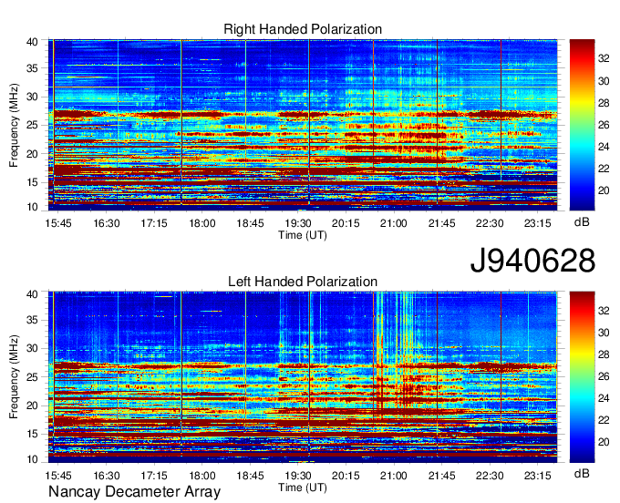Viewport: 620px width, 503px height.
Task: Click 17:15 tick on Left Handed time axis
Action: [154, 476]
